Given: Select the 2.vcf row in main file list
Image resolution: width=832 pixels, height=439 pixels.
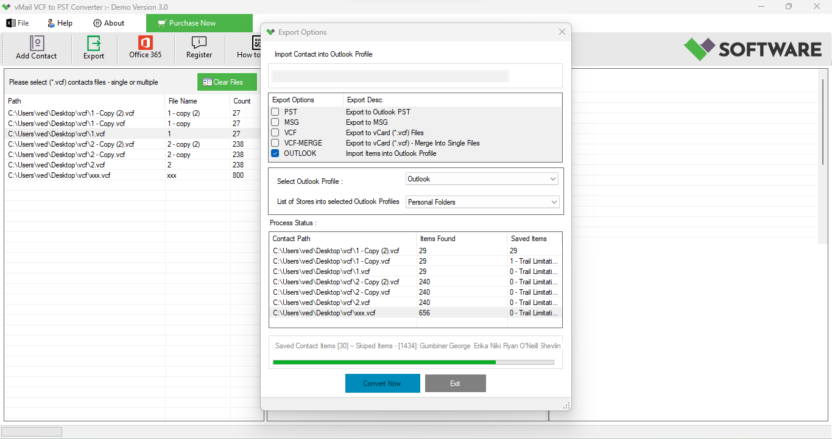Looking at the screenshot, I should [x=133, y=165].
